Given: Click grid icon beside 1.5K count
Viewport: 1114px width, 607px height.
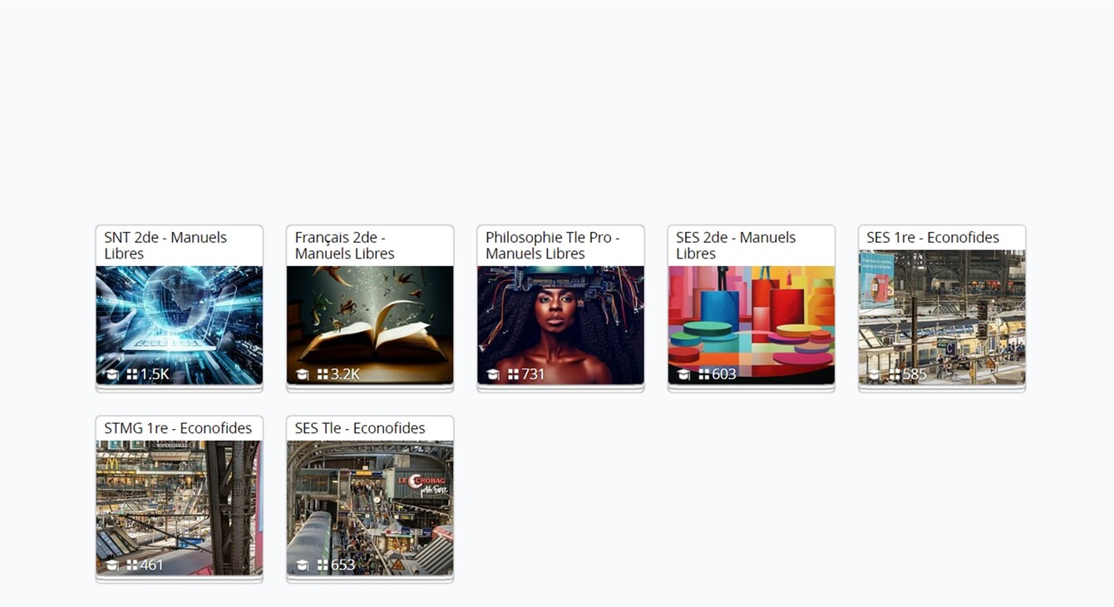Looking at the screenshot, I should tap(132, 375).
